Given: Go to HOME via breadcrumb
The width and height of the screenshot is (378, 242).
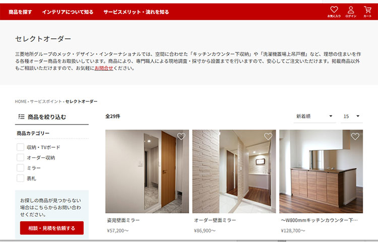Looking at the screenshot, I should pos(21,101).
